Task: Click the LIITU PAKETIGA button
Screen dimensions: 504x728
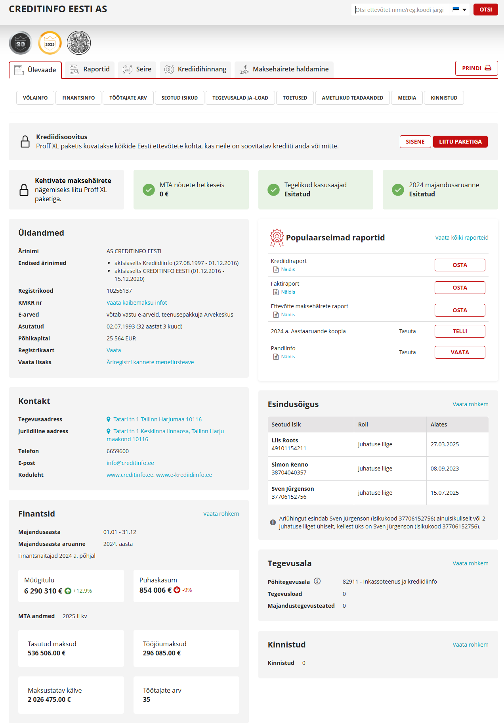Action: pyautogui.click(x=460, y=142)
